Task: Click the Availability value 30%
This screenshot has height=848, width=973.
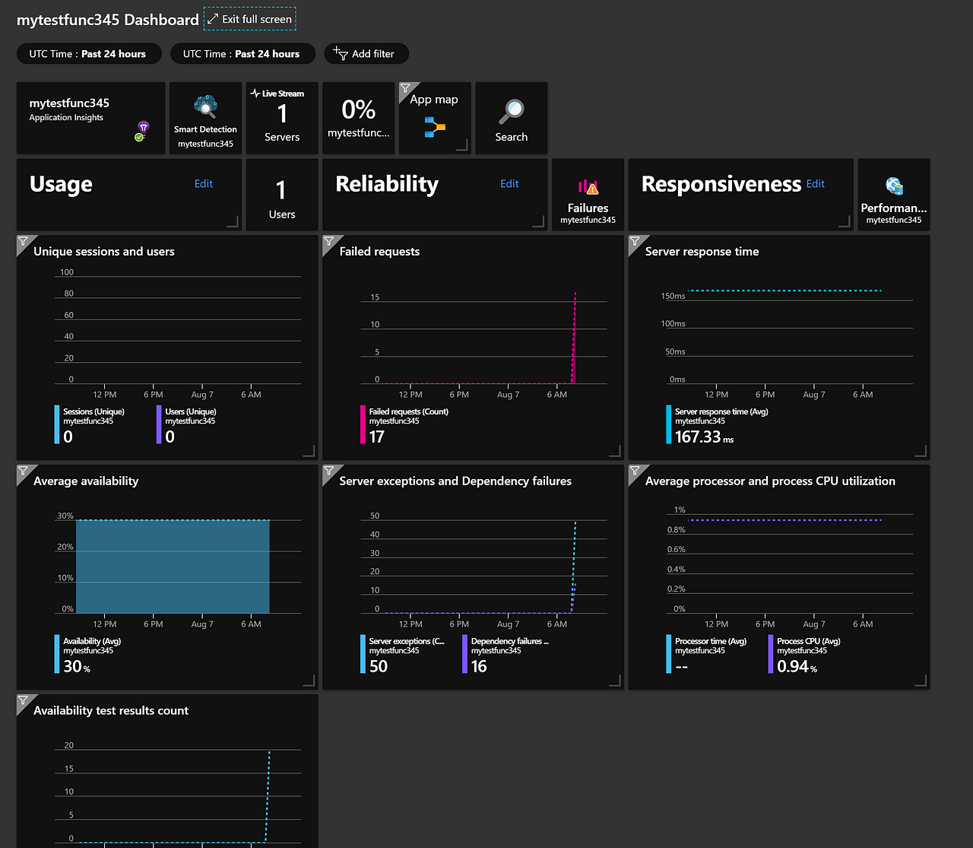Action: (76, 667)
